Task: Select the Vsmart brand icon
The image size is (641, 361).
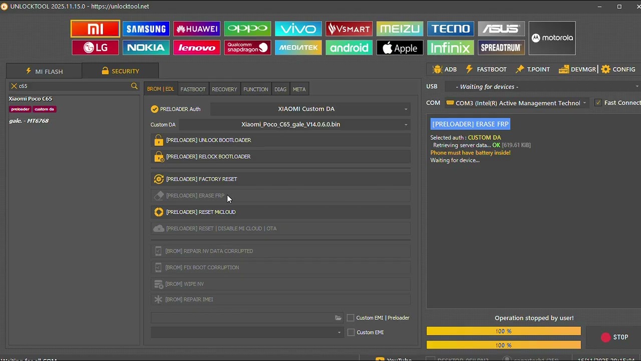Action: coord(349,29)
